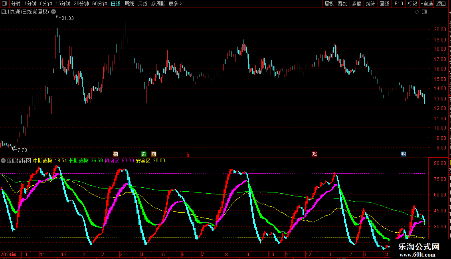Open the indicator menu circle beside 股朋指标网
The width and height of the screenshot is (451, 259).
pos(3,161)
